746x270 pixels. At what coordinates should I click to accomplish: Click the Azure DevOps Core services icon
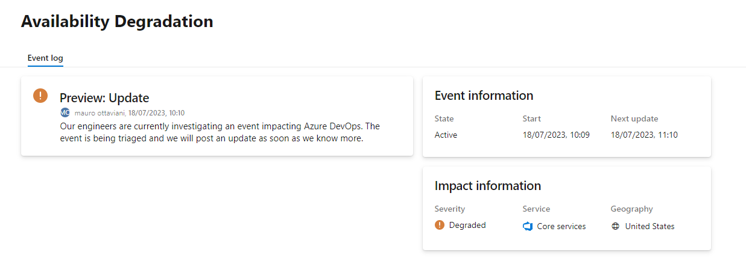point(528,226)
